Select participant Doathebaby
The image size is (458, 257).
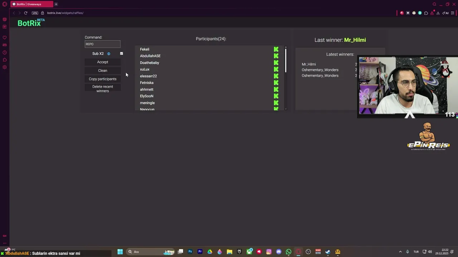coord(150,63)
